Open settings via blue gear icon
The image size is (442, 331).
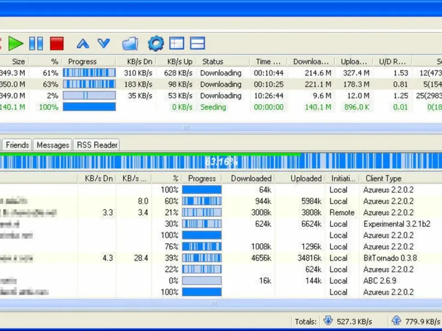[x=156, y=44]
